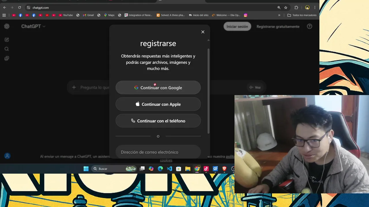The width and height of the screenshot is (369, 207).
Task: Open the Integration of Rene... bookmark
Action: (x=138, y=15)
